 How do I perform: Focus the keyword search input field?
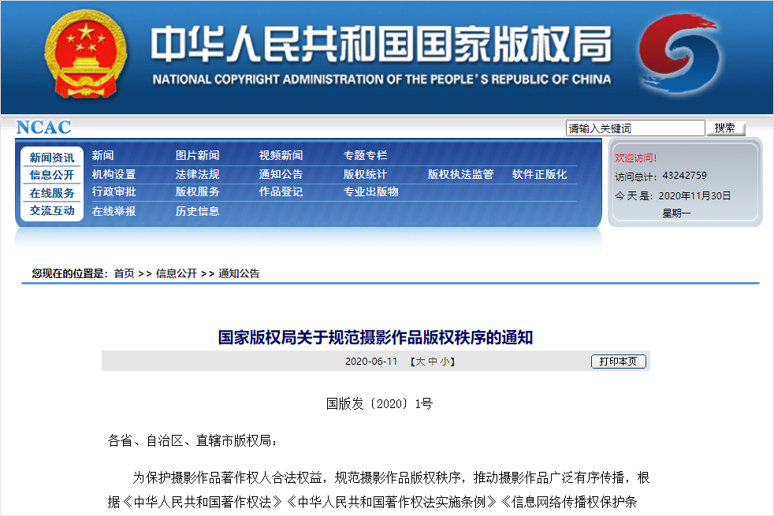634,128
